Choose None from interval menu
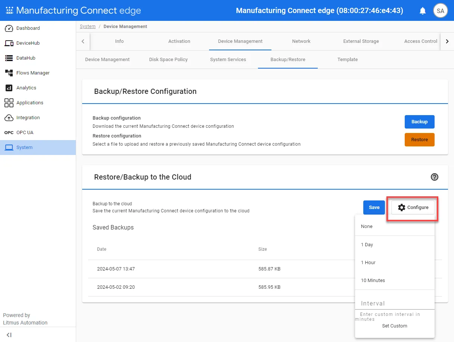This screenshot has height=342, width=454. click(x=395, y=227)
